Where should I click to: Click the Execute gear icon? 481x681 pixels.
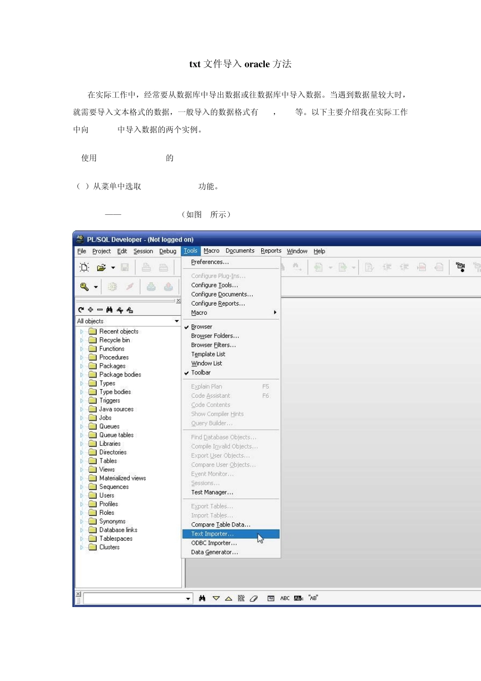tap(112, 287)
